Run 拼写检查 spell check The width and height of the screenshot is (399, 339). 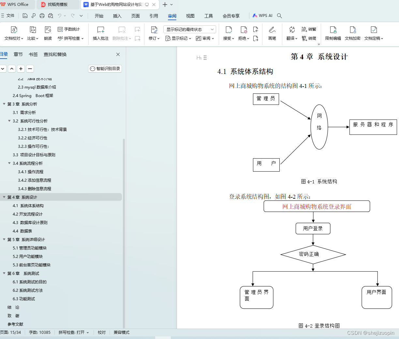click(69, 38)
